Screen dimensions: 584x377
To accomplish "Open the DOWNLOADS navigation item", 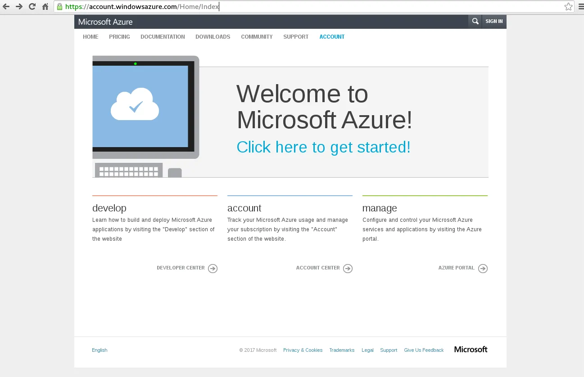I will tap(213, 37).
